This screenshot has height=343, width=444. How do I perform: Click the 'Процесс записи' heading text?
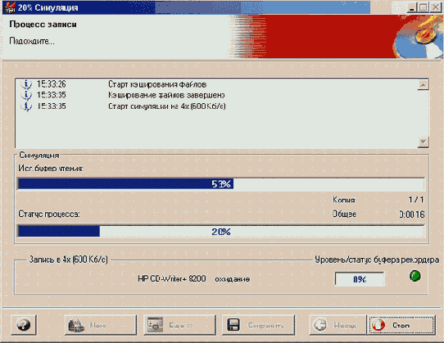[43, 25]
